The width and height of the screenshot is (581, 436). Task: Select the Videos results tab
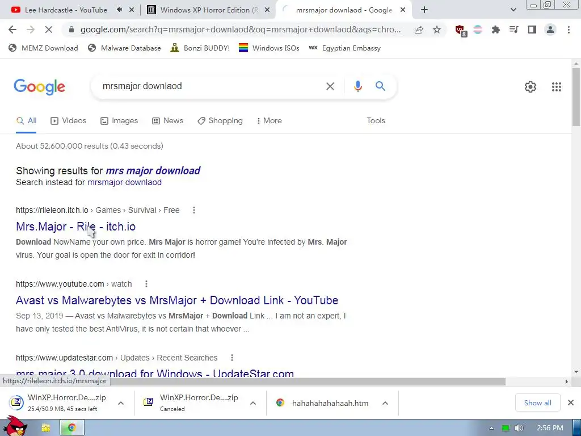click(x=69, y=121)
